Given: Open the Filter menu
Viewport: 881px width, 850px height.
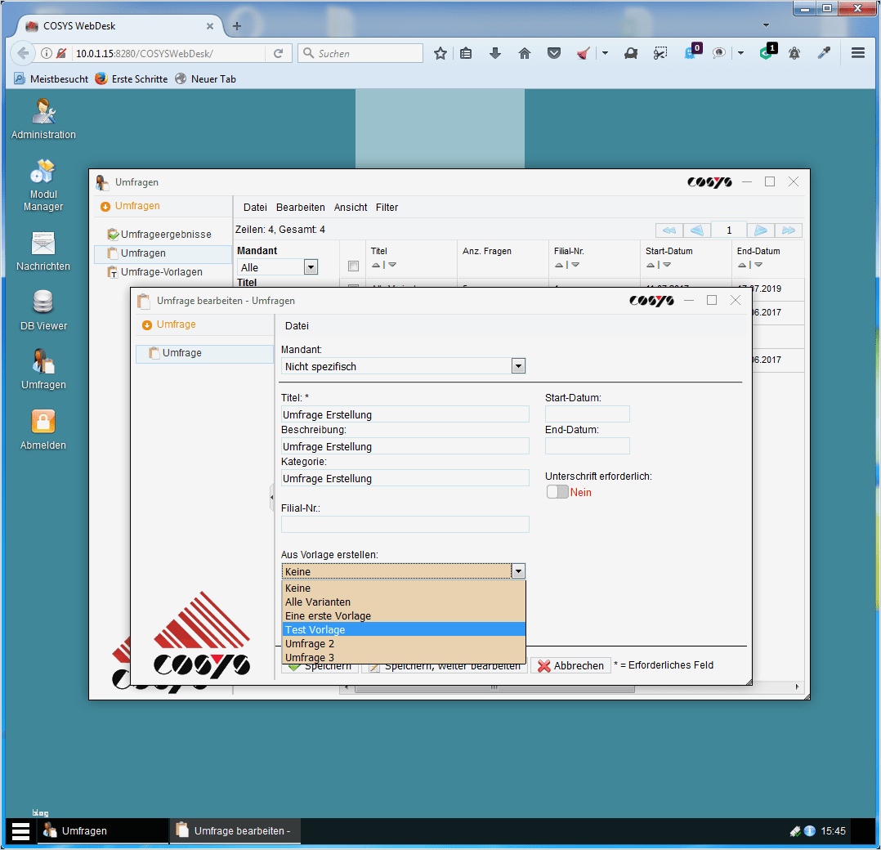Looking at the screenshot, I should pos(387,208).
